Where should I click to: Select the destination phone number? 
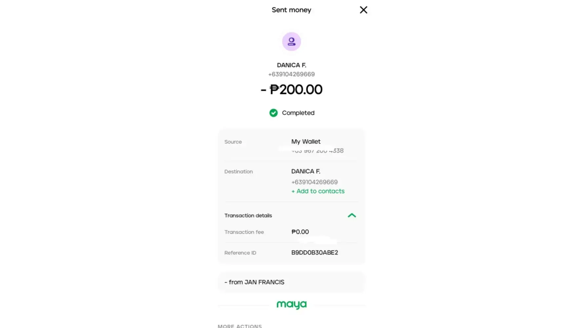pos(314,182)
